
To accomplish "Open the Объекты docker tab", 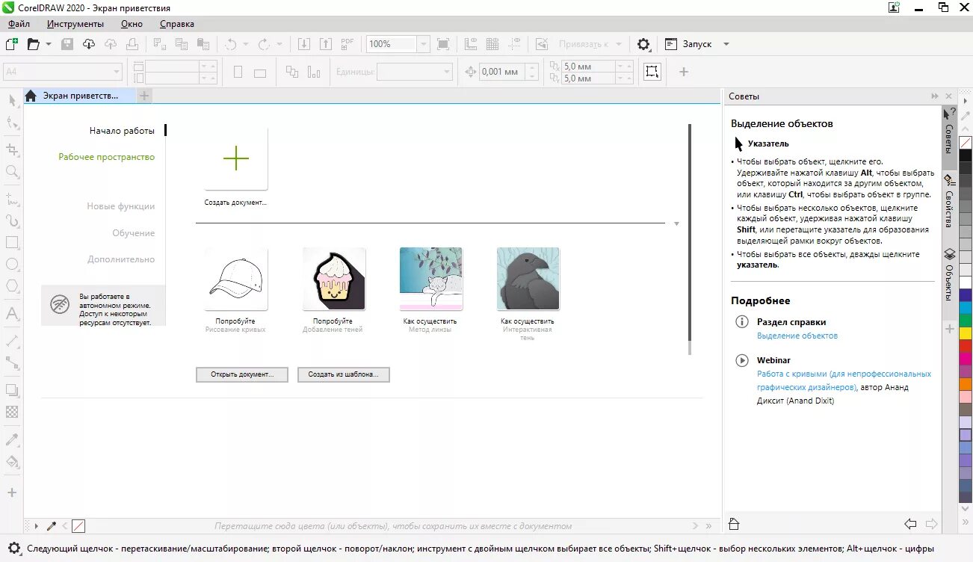I will 949,274.
